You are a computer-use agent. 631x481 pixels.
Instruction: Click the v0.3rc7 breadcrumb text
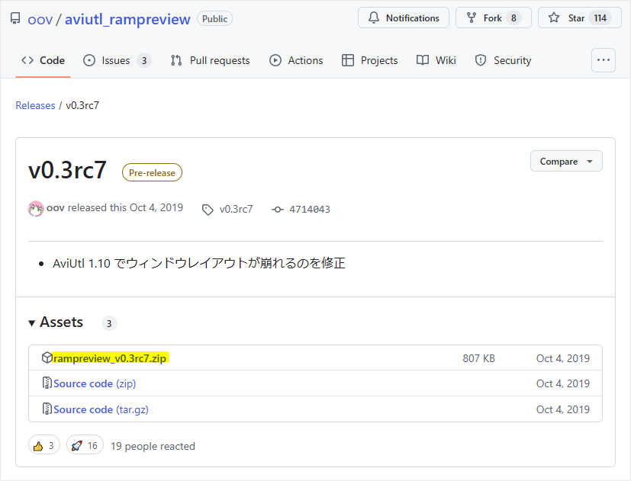tap(82, 105)
